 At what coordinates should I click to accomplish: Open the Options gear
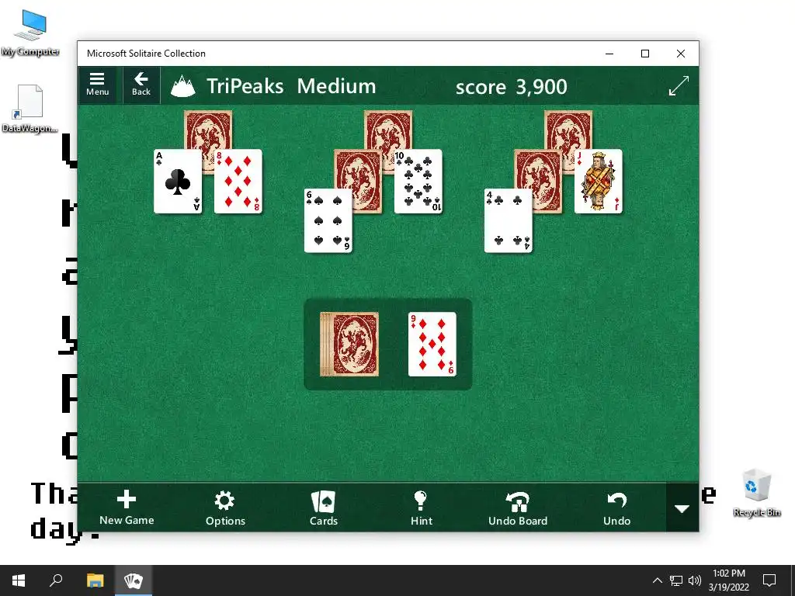[x=224, y=508]
